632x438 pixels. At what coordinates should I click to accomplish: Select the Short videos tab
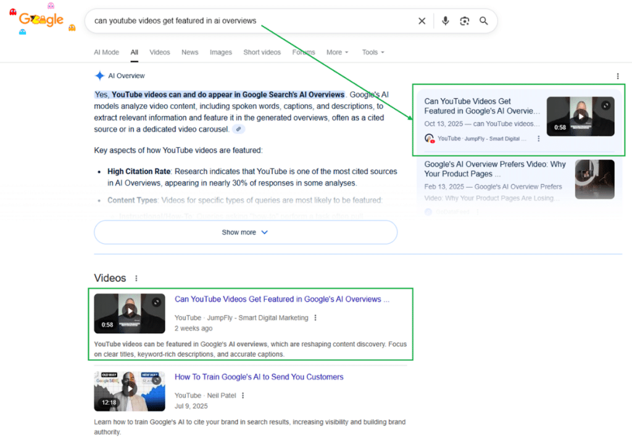[262, 52]
